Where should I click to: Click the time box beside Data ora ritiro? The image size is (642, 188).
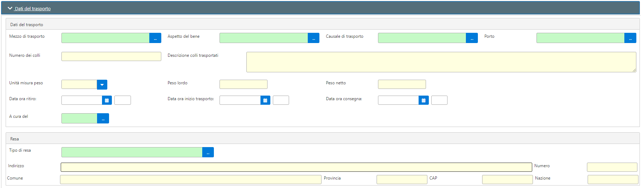pyautogui.click(x=122, y=100)
